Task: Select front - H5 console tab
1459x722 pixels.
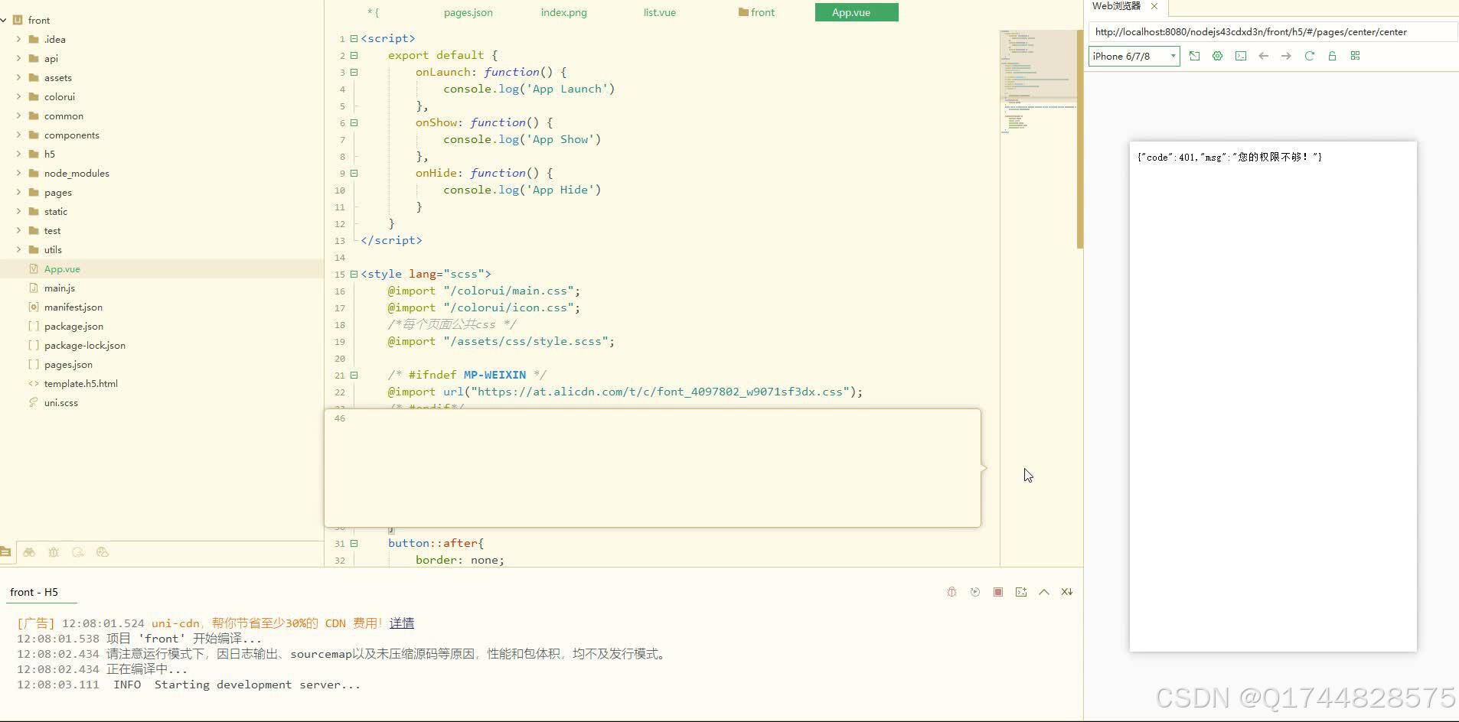Action: (34, 592)
